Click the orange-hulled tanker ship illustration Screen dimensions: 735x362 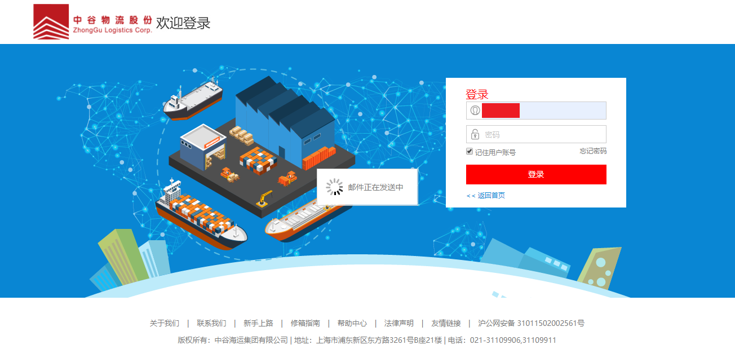coord(304,221)
